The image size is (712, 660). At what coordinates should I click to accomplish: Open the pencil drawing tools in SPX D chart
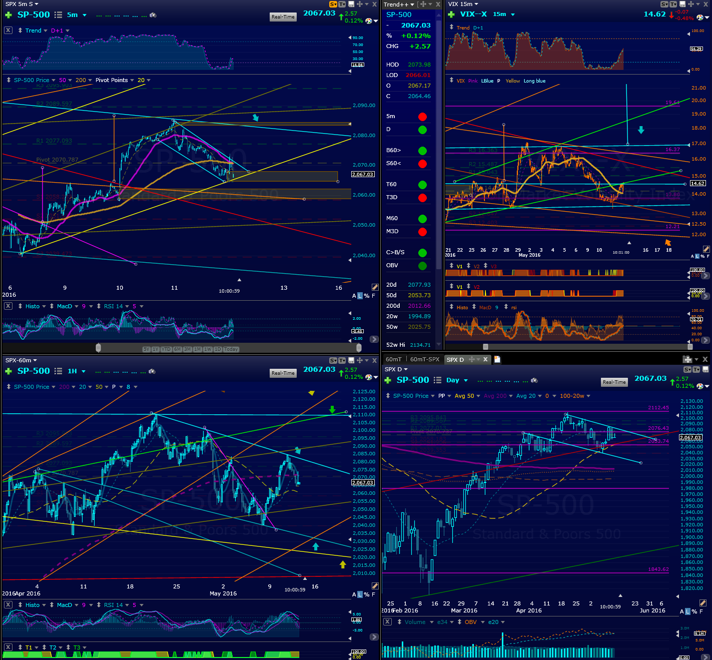pyautogui.click(x=702, y=603)
